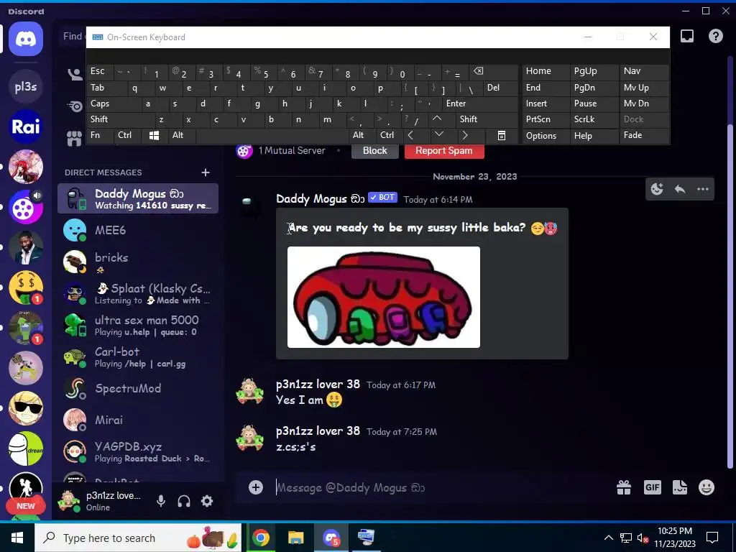
Task: Create a new DM with plus icon
Action: [205, 172]
